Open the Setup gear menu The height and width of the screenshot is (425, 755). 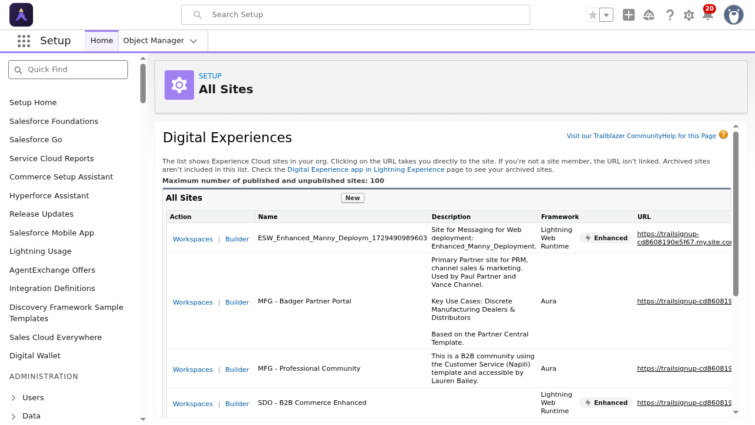pyautogui.click(x=689, y=15)
